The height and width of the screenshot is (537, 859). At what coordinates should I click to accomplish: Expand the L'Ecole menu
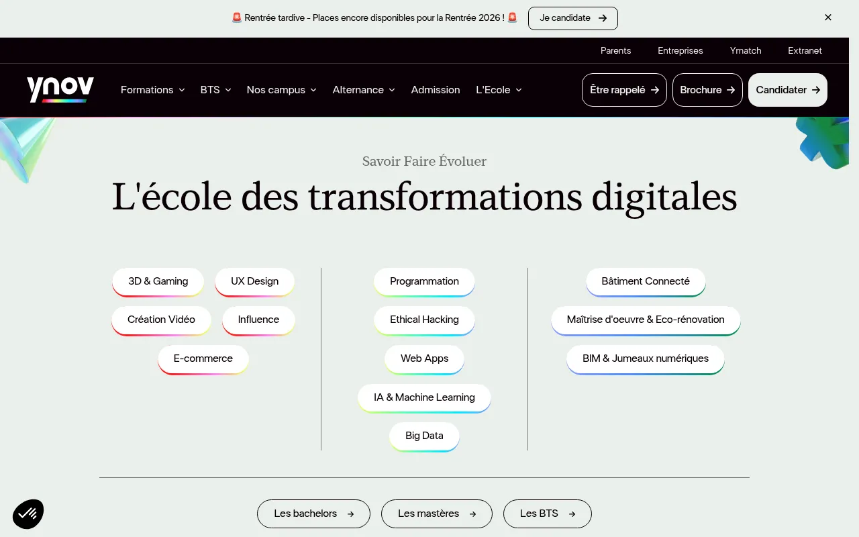499,90
